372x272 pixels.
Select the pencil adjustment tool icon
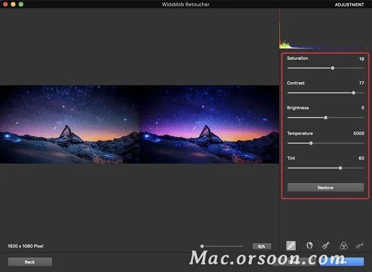(x=291, y=245)
